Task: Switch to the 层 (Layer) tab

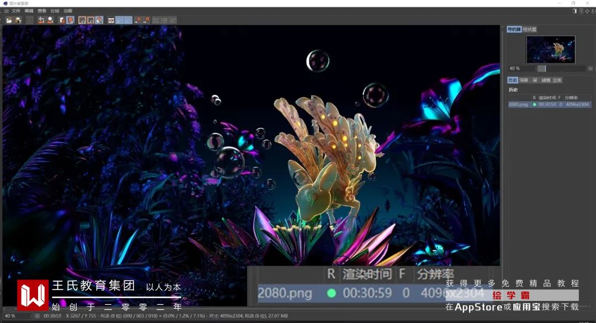Action: pos(535,80)
